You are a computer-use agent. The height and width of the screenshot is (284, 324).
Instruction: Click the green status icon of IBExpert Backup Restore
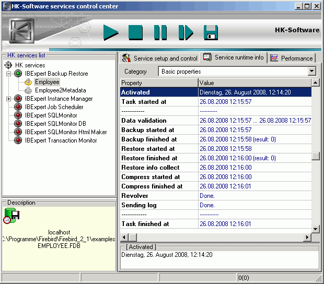[x=18, y=74]
